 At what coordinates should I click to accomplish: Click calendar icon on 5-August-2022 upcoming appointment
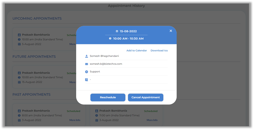(x=19, y=44)
